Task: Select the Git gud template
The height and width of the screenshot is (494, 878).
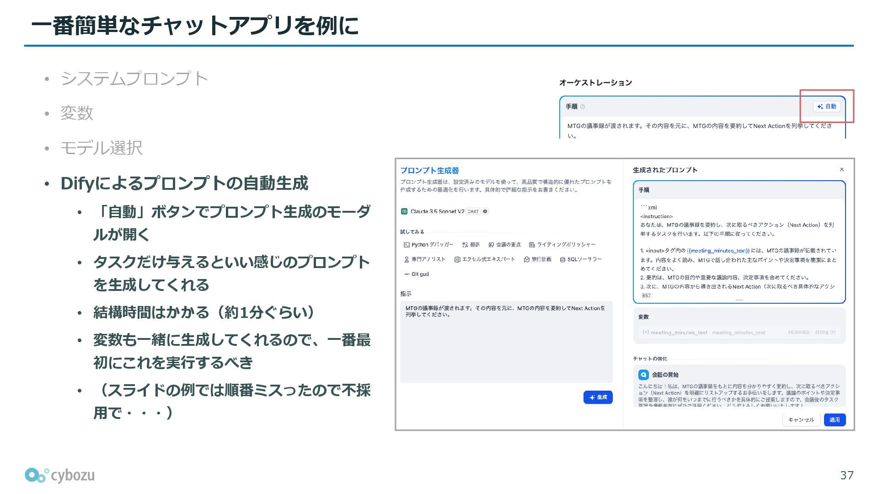Action: point(417,274)
